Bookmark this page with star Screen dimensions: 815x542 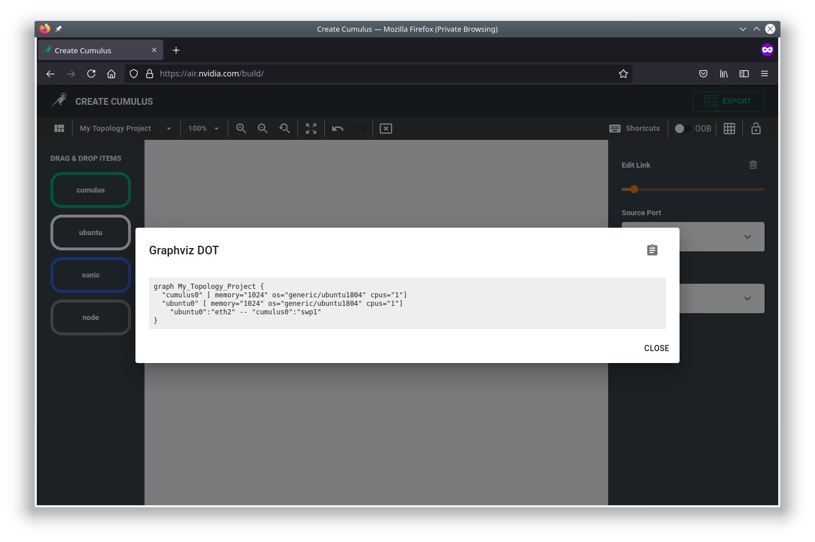click(x=623, y=74)
